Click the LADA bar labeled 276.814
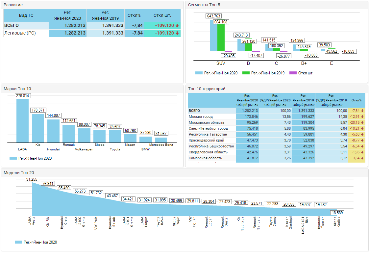 [23, 120]
